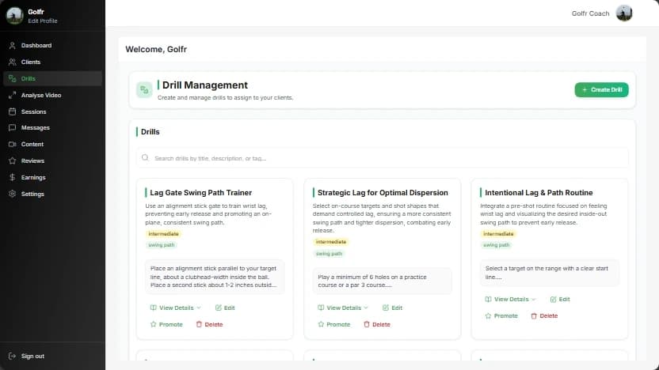The image size is (659, 370).
Task: Click the Settings gear icon
Action: pyautogui.click(x=13, y=194)
